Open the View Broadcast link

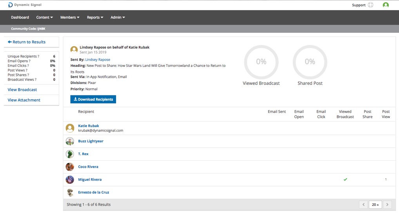coord(22,89)
